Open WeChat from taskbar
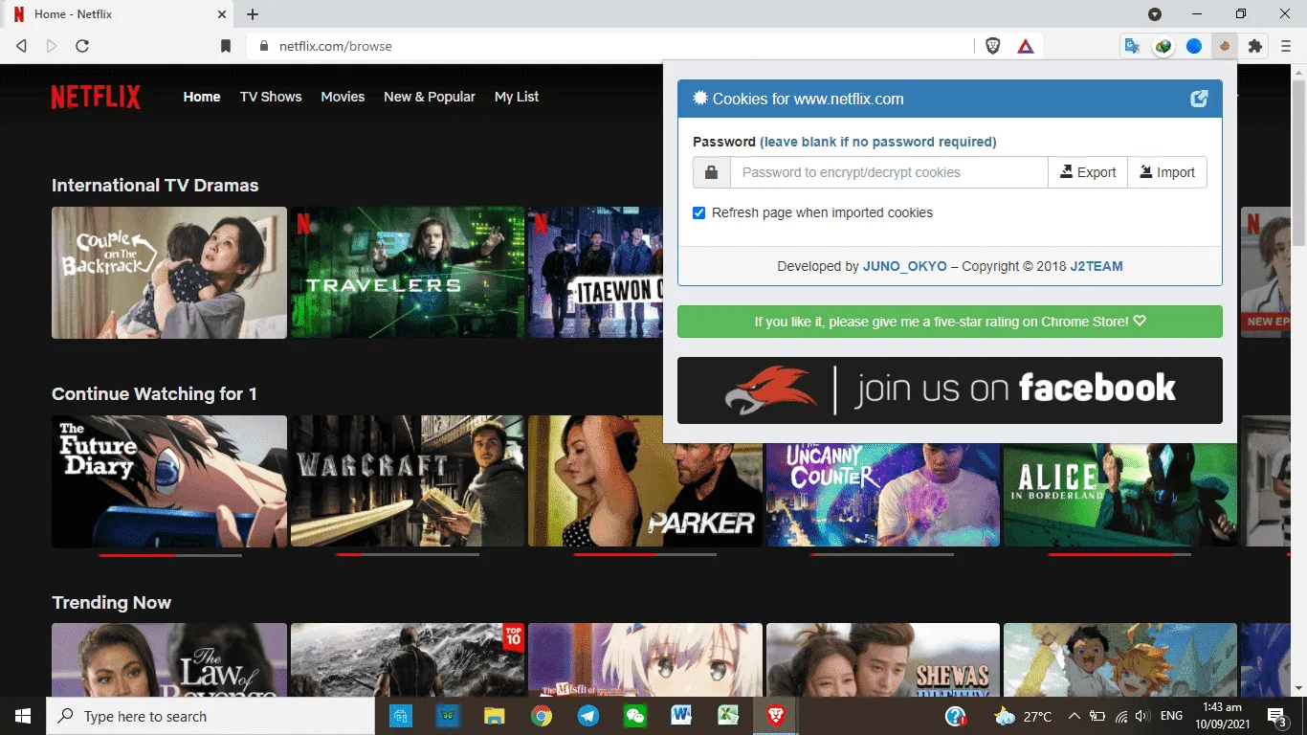Image resolution: width=1307 pixels, height=735 pixels. coord(635,716)
